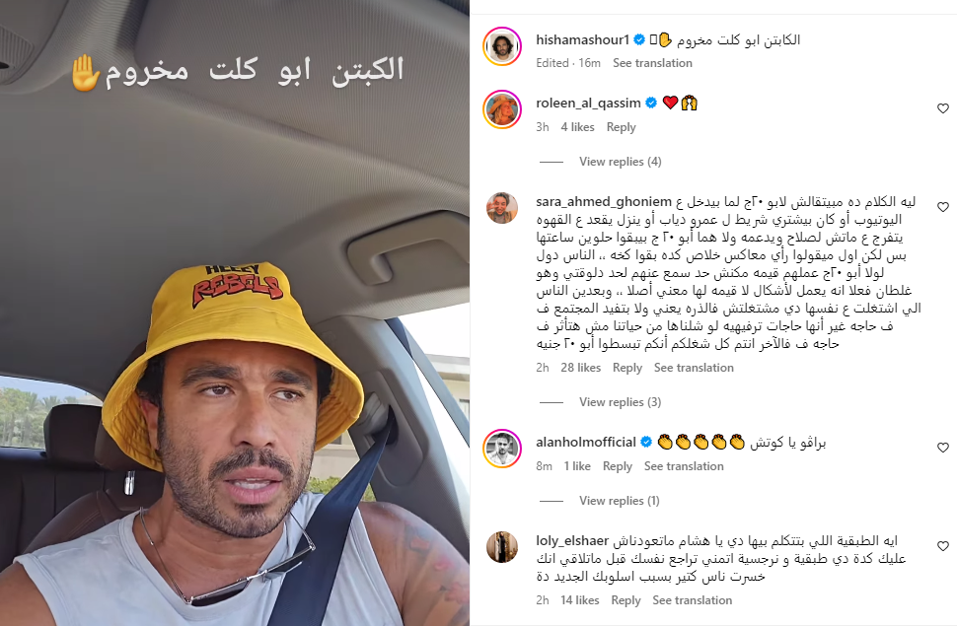Open hishamashour1 username link

click(x=582, y=39)
